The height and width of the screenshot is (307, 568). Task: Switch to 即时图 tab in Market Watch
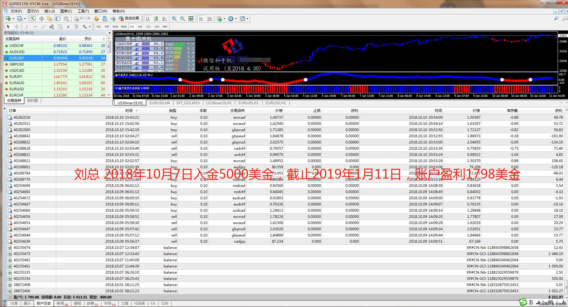click(x=33, y=101)
